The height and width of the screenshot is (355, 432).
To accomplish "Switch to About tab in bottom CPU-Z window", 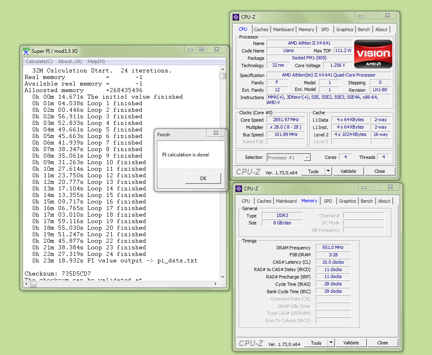I will 384,201.
